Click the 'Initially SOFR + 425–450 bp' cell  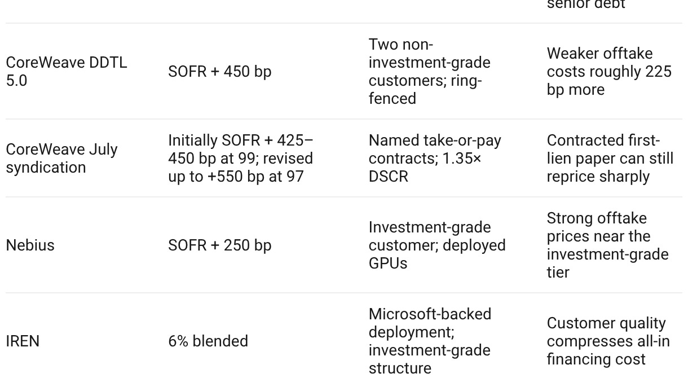point(241,158)
